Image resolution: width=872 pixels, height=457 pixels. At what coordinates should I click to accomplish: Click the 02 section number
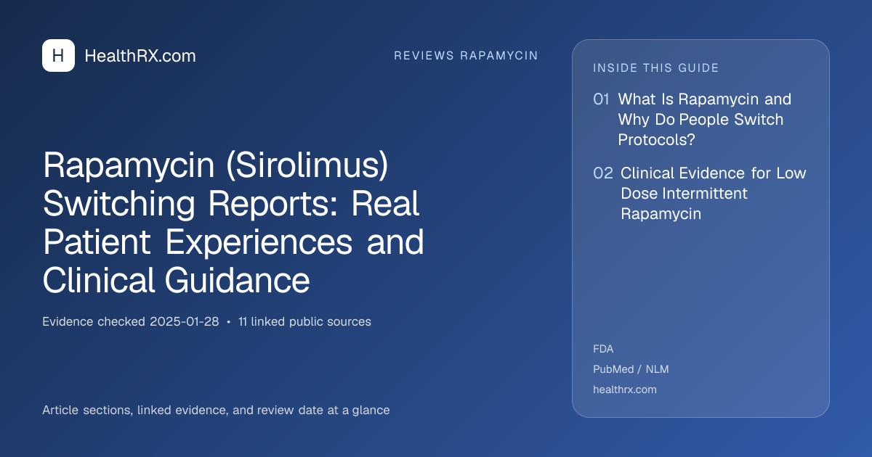coord(603,173)
